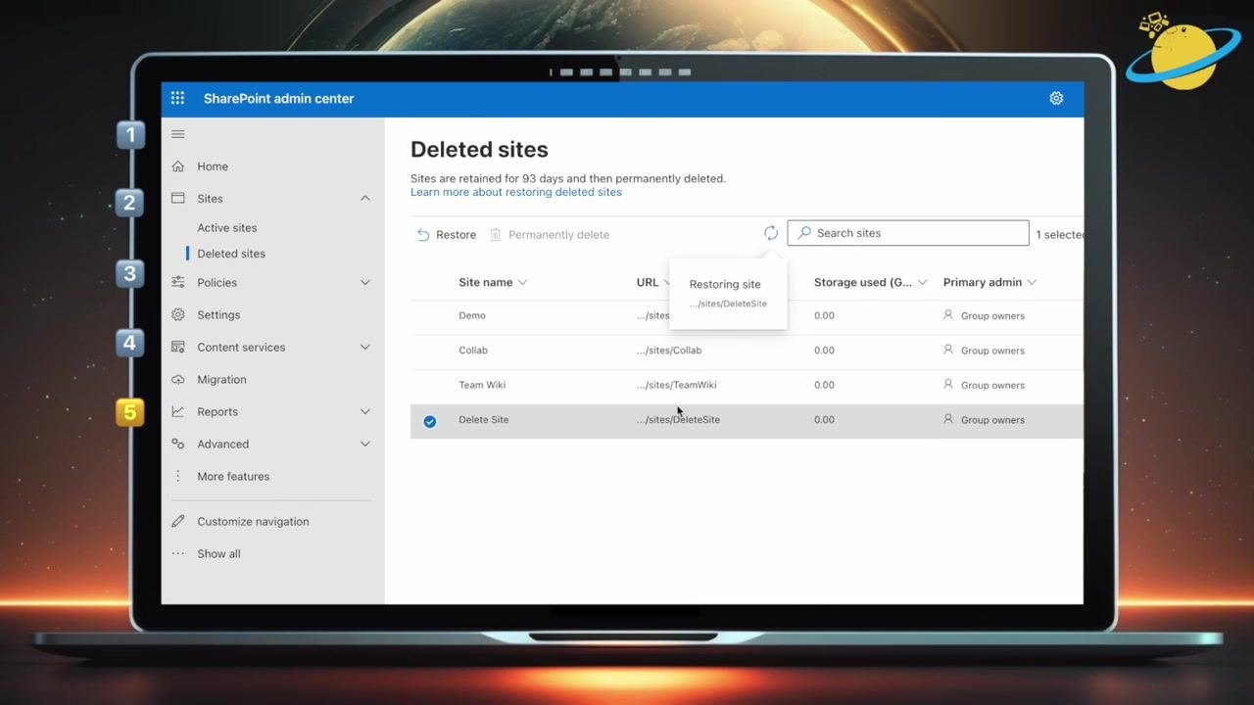This screenshot has height=705, width=1254.
Task: Click the refresh icon beside the search box
Action: coord(771,233)
